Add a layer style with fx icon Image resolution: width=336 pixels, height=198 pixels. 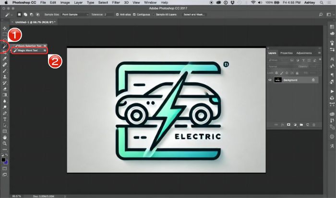point(282,125)
